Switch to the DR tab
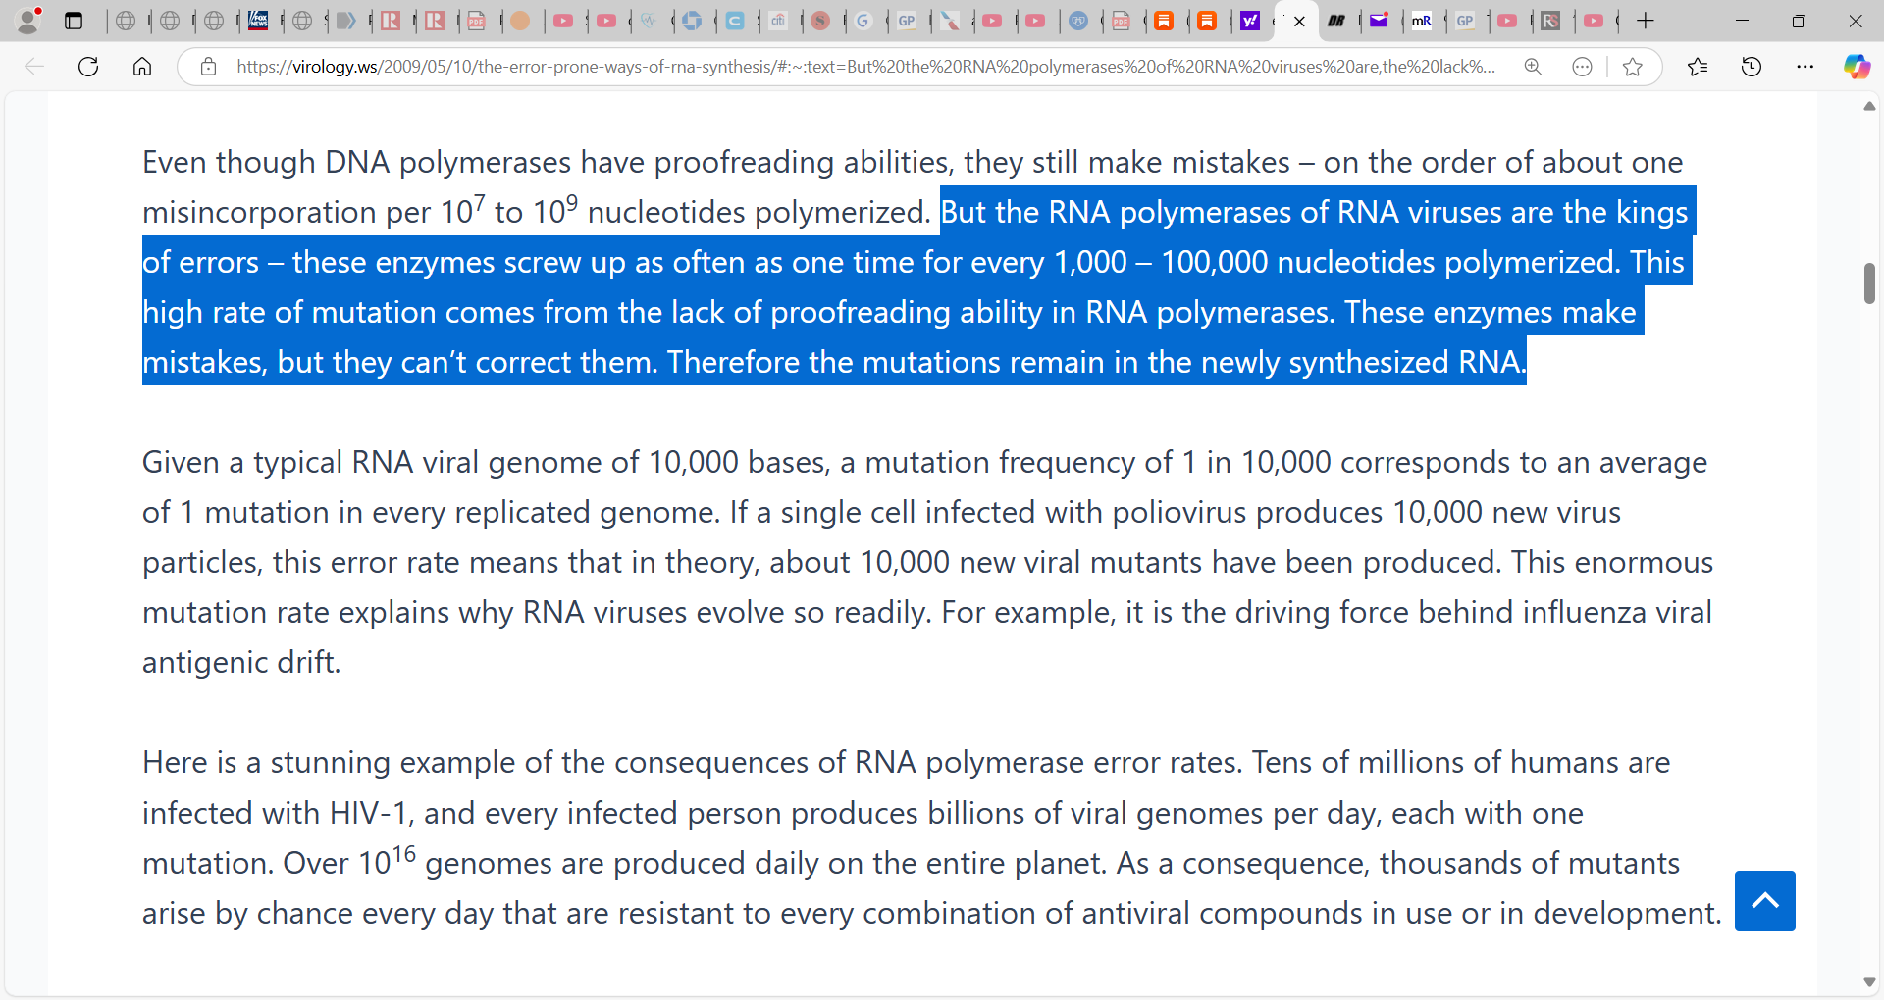 1336,21
